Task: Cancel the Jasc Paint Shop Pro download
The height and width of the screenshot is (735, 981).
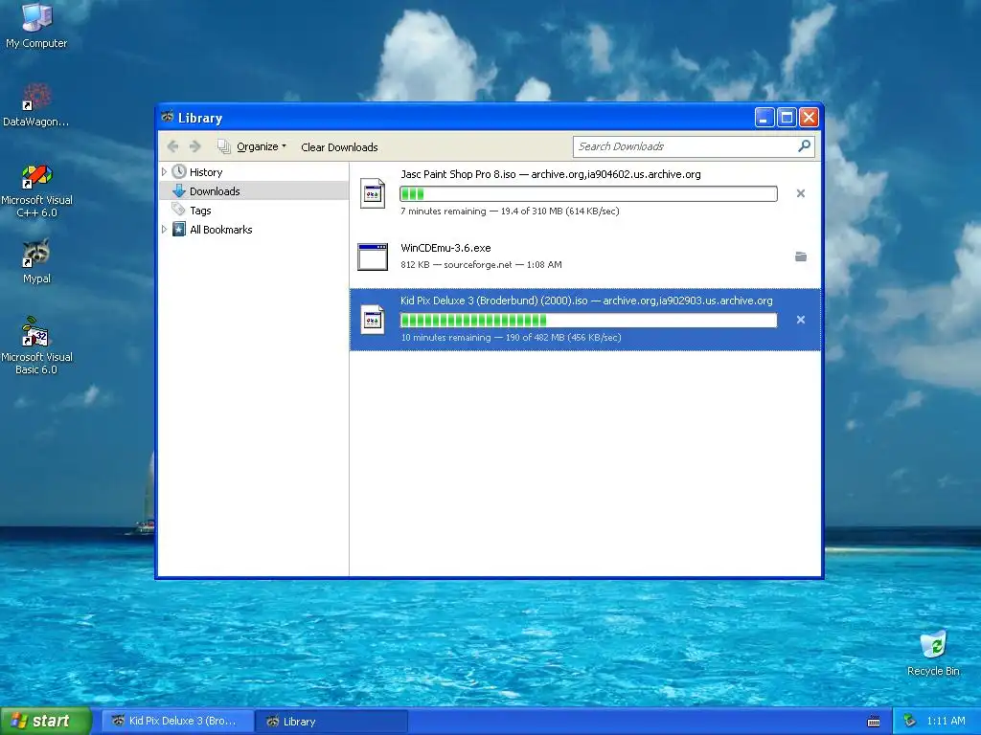Action: pyautogui.click(x=800, y=193)
